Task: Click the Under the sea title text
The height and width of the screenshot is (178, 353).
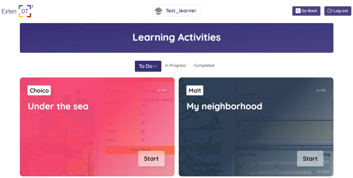Action: (x=58, y=106)
